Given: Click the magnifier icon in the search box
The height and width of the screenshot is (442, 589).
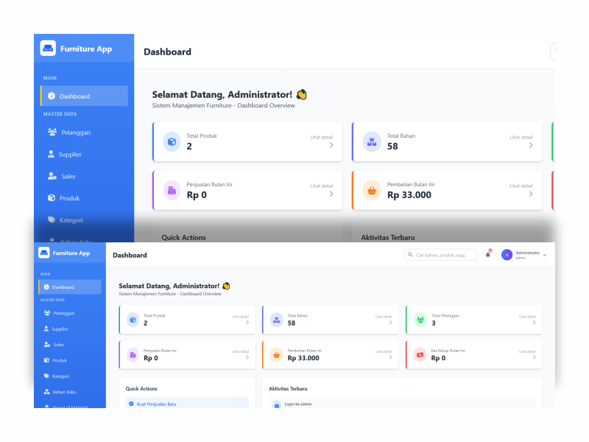Looking at the screenshot, I should pyautogui.click(x=411, y=255).
